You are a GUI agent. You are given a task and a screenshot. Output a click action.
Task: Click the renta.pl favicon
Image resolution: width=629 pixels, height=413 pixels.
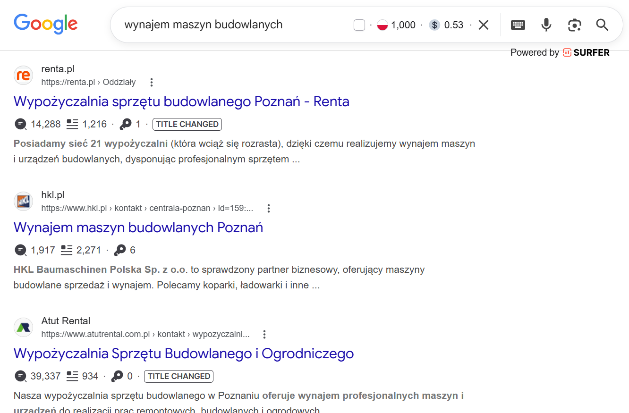[23, 76]
